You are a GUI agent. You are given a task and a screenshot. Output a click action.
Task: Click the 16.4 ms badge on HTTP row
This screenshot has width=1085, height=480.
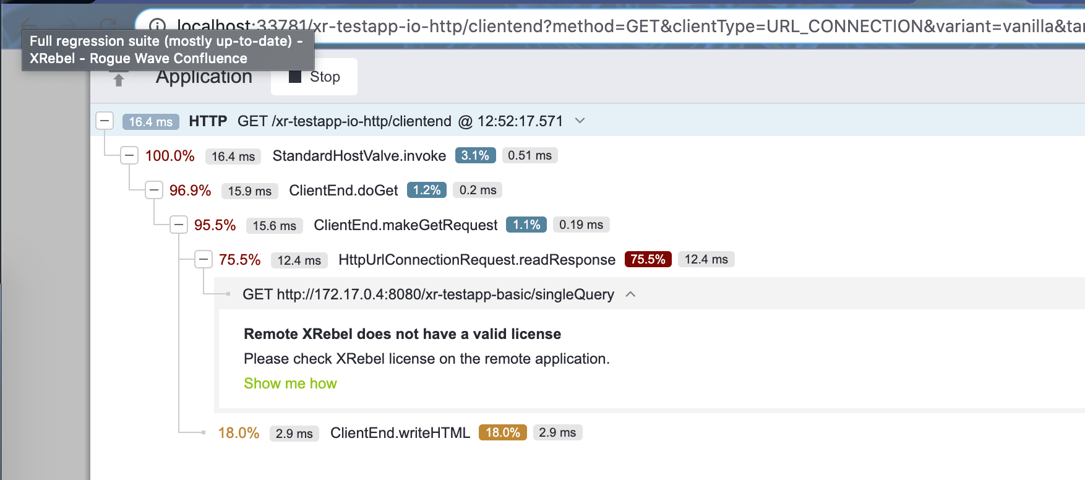tap(151, 121)
